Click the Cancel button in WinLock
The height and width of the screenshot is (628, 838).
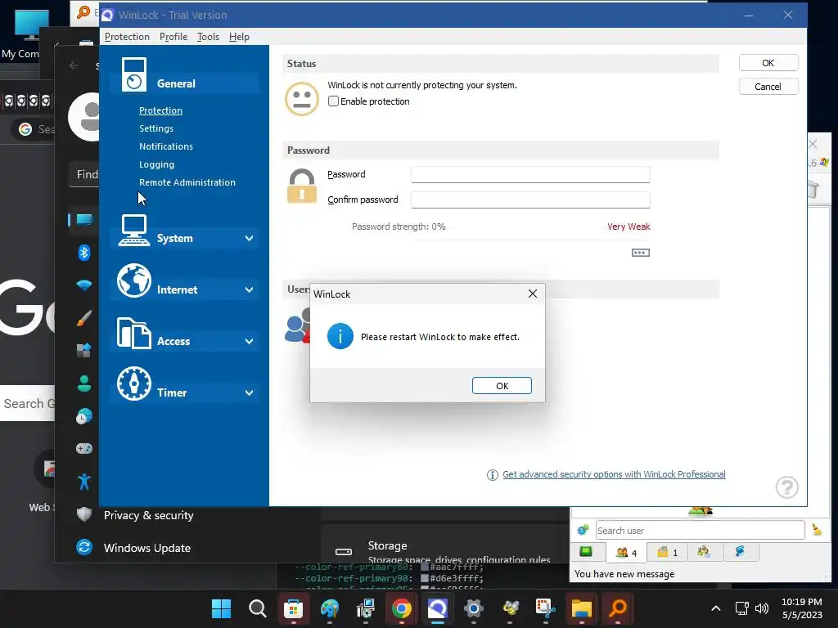[768, 87]
